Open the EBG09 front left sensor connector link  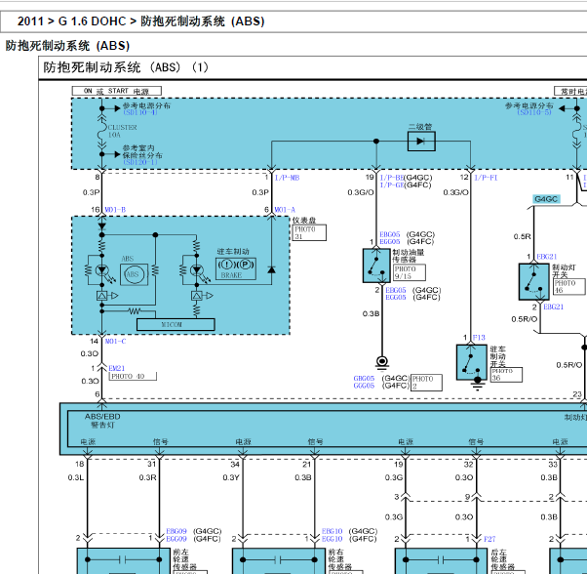click(x=176, y=531)
